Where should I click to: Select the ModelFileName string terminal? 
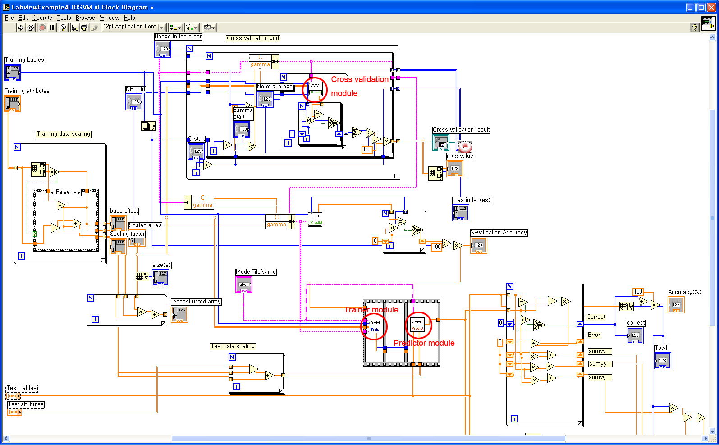pyautogui.click(x=243, y=284)
